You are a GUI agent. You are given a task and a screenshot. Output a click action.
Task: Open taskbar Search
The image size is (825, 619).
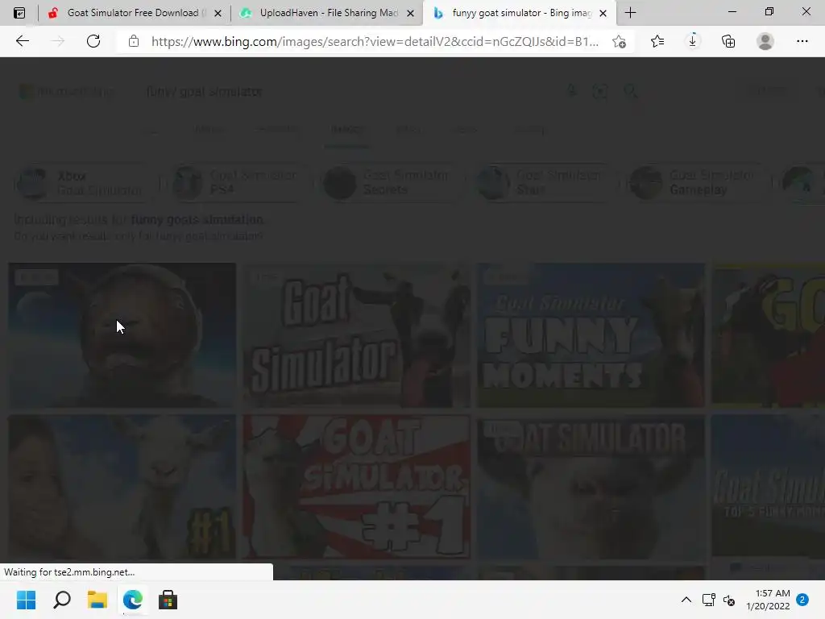(61, 600)
